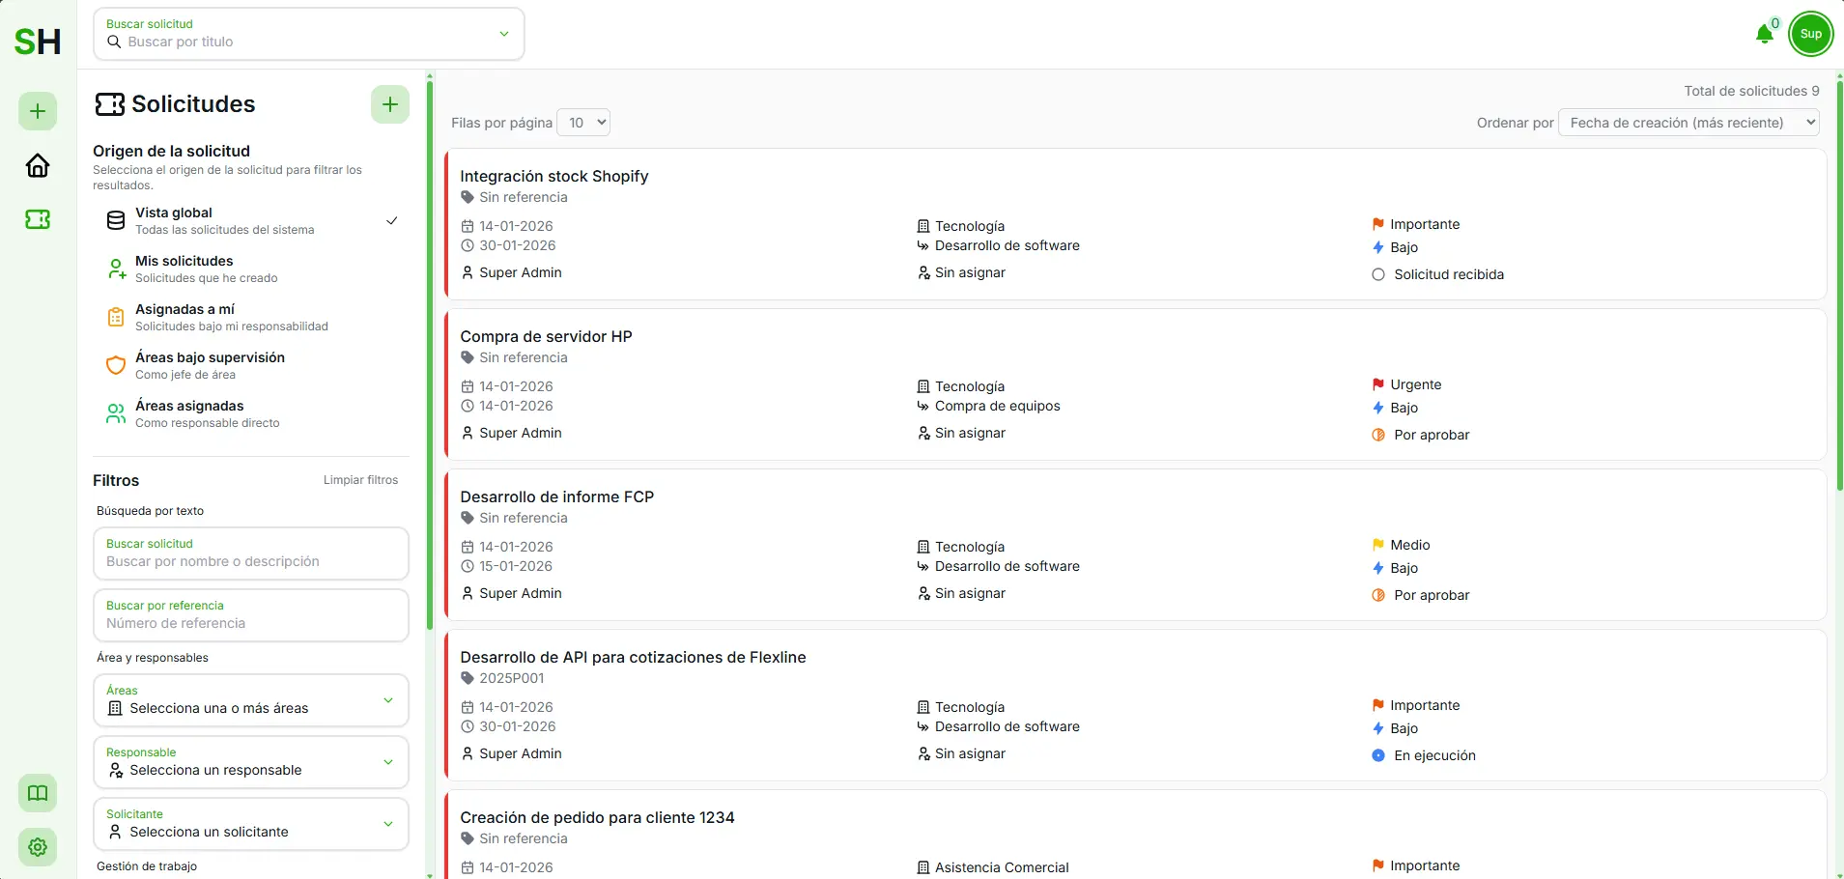Select Mis solicitudes origin
1844x879 pixels.
[x=251, y=269]
